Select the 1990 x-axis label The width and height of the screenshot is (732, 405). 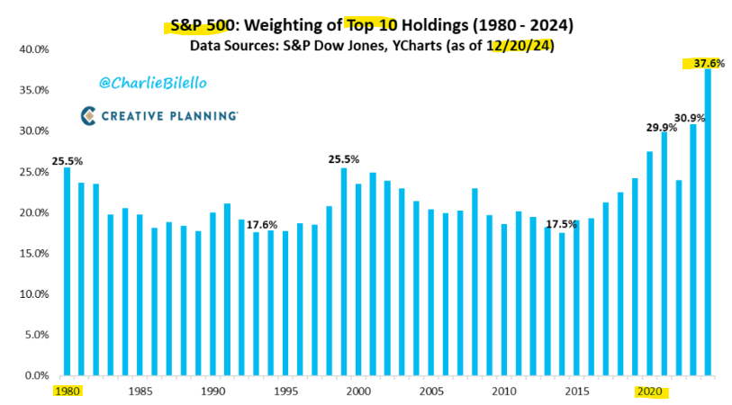[212, 391]
